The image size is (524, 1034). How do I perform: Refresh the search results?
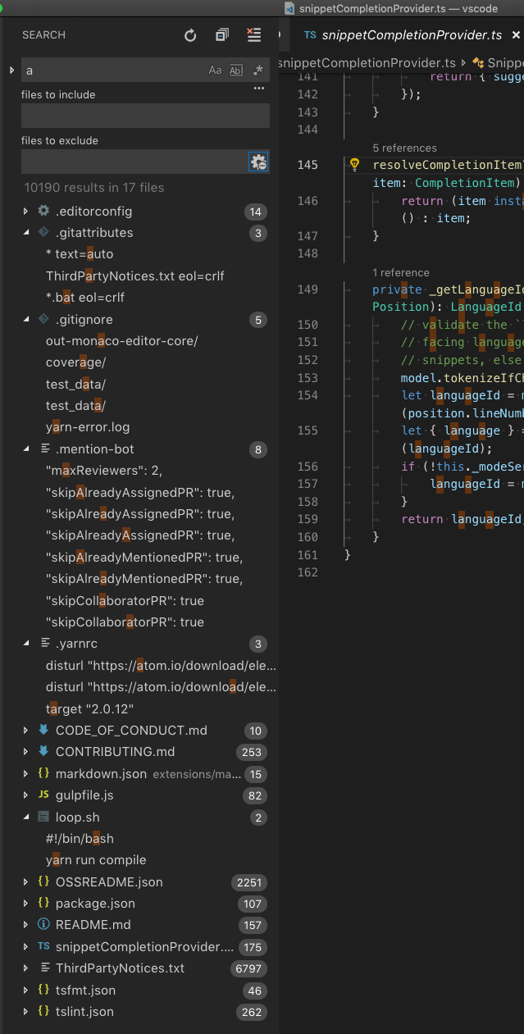189,35
